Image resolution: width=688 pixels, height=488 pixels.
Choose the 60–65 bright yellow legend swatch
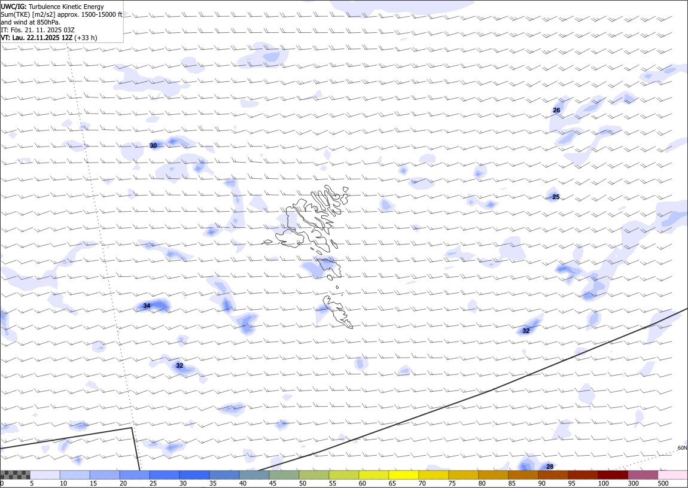click(373, 475)
